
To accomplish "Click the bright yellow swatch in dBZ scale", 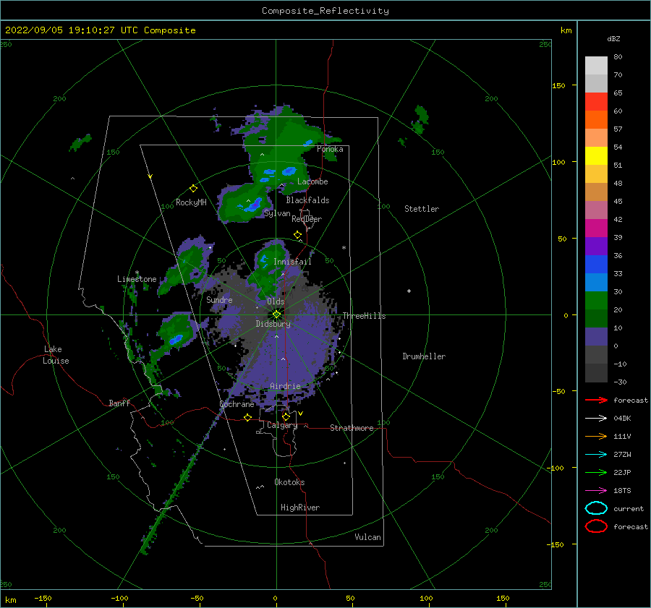I will [x=596, y=156].
